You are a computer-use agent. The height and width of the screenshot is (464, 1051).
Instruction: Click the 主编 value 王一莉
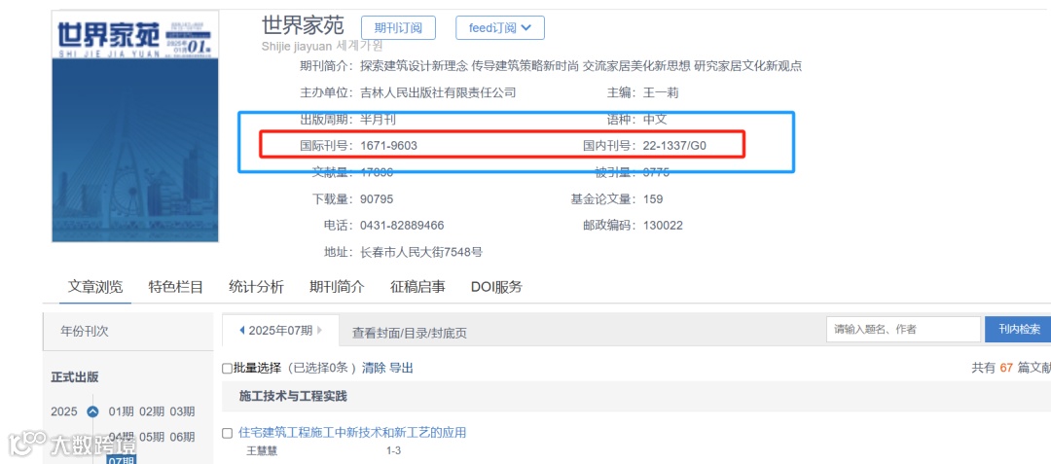[660, 92]
